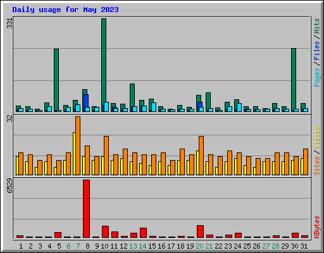Click the tallest orange bar on day 7
The image size is (324, 253).
click(x=78, y=145)
